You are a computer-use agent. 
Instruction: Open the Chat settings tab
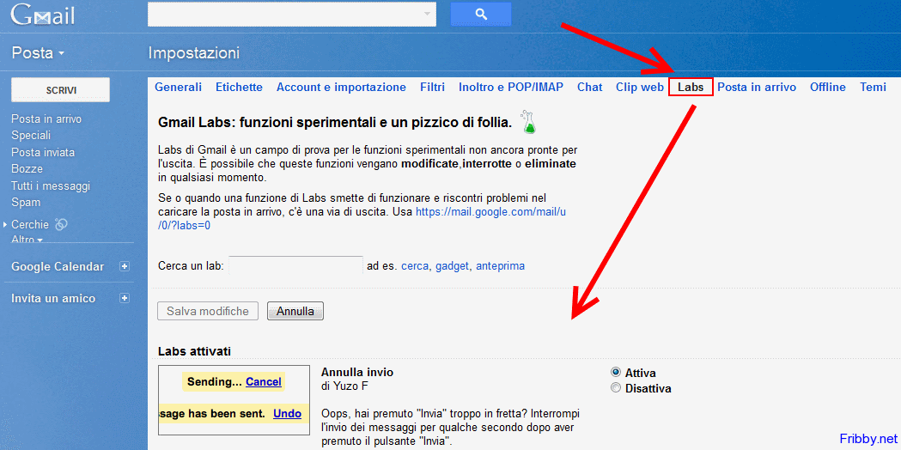(589, 88)
